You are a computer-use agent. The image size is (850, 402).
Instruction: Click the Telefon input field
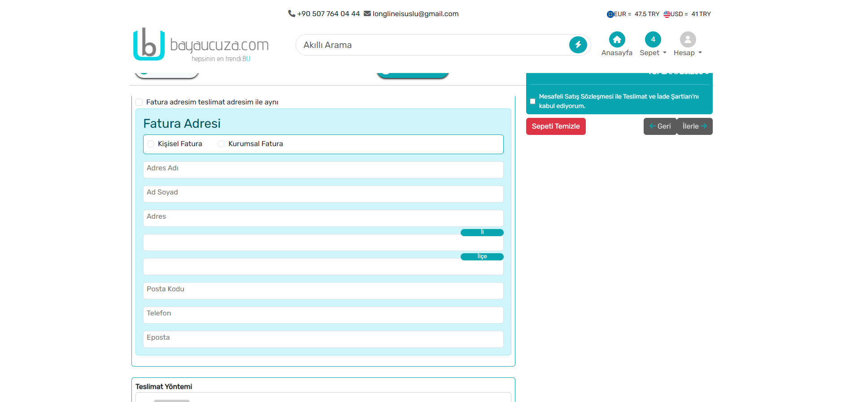coord(323,315)
